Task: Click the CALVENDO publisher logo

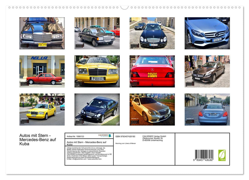Action: pyautogui.click(x=103, y=135)
